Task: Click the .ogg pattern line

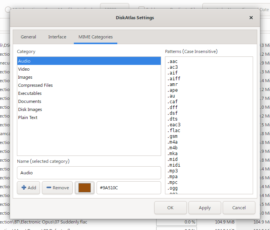Action: [172, 188]
